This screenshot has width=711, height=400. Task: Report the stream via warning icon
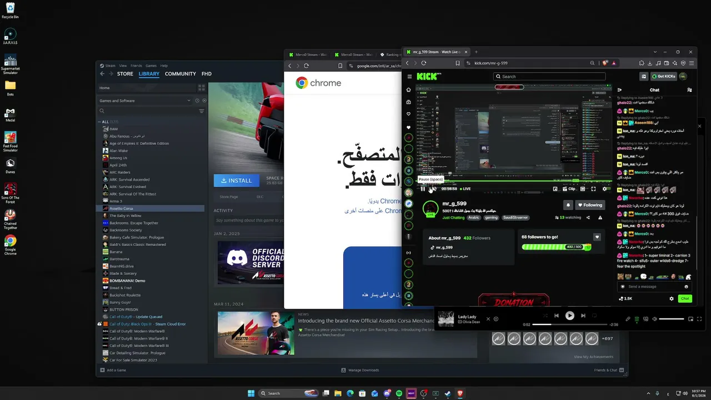[x=600, y=218]
